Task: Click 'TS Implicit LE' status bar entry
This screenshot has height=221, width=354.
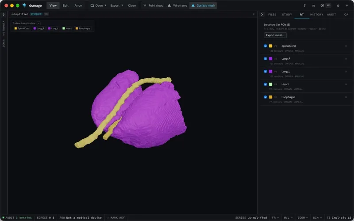Action: [x=339, y=217]
